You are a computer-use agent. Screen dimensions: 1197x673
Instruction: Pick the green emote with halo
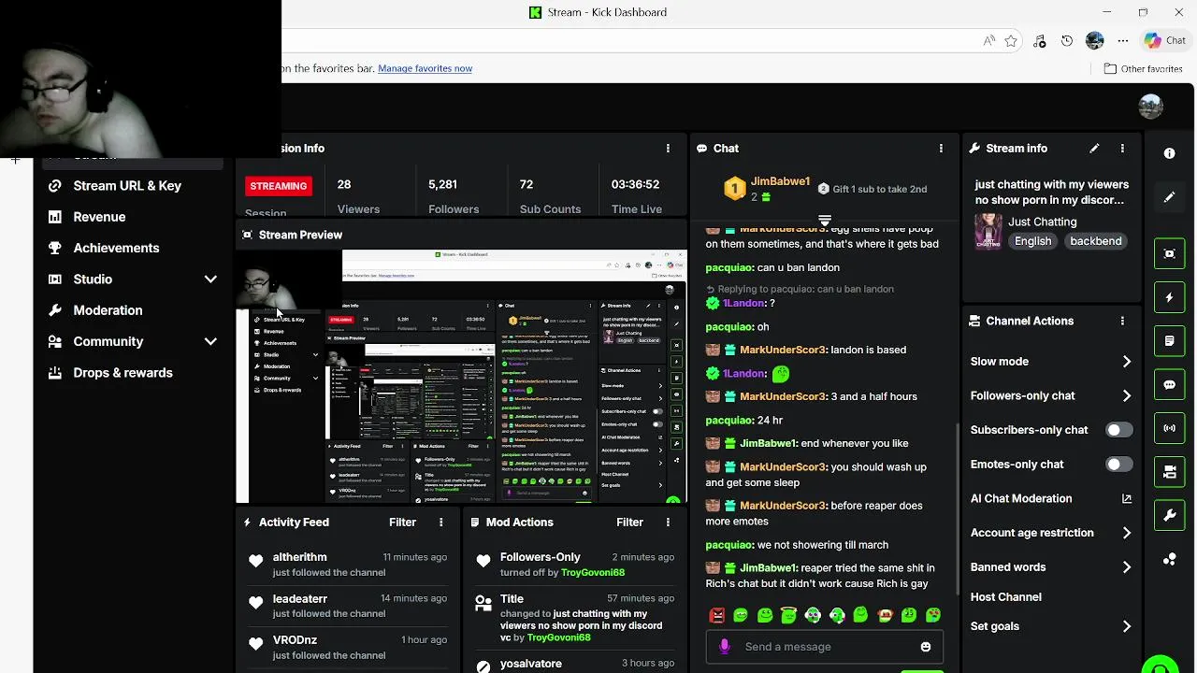pyautogui.click(x=788, y=615)
